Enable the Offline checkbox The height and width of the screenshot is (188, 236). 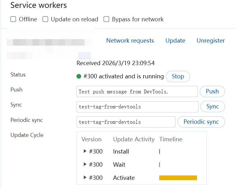point(13,19)
